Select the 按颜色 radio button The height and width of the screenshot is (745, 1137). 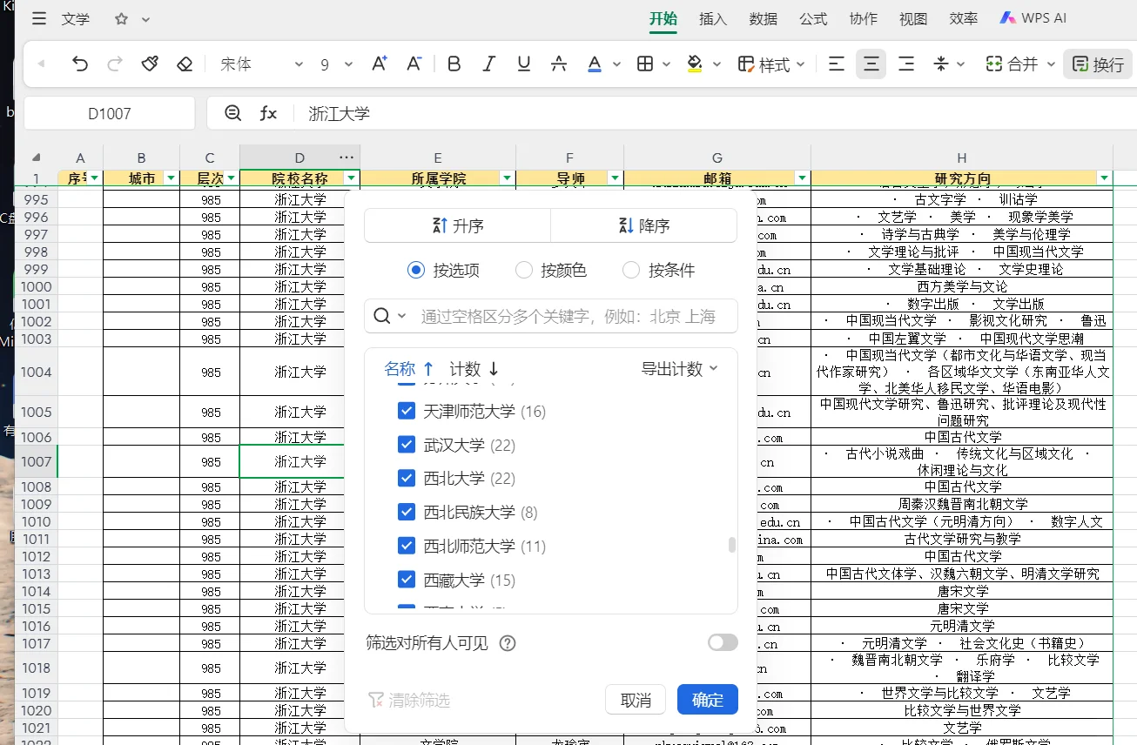click(523, 270)
